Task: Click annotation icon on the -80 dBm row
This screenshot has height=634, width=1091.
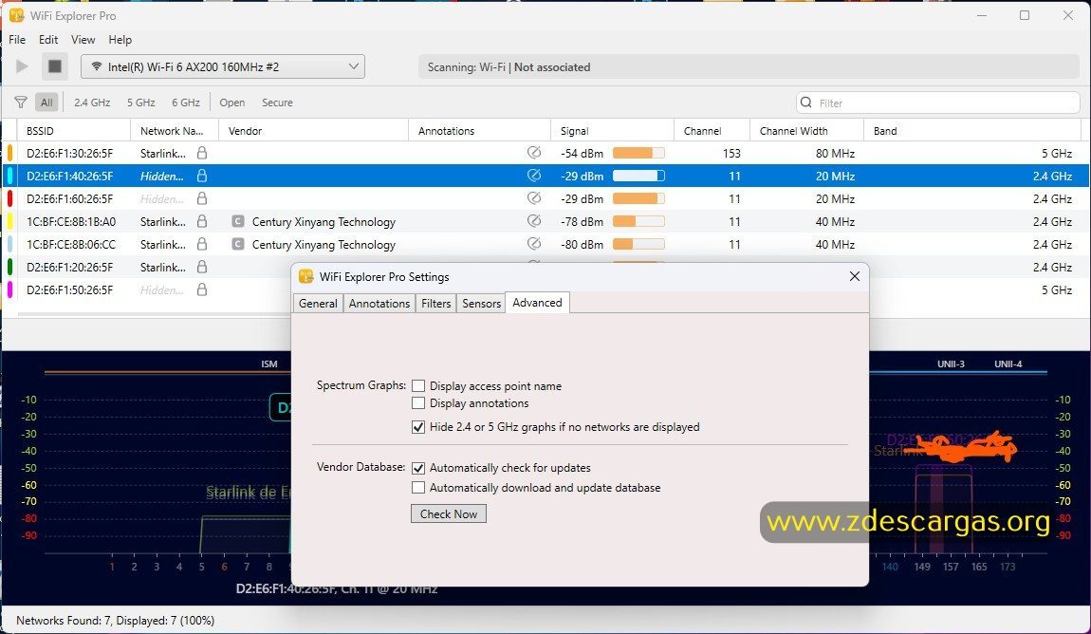Action: point(534,244)
